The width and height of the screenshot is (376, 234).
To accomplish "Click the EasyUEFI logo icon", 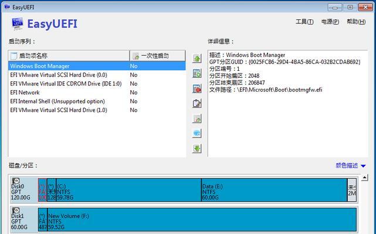I will coord(17,23).
